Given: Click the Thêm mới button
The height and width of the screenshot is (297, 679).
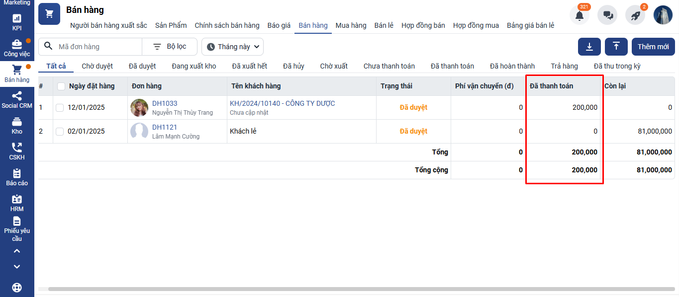Looking at the screenshot, I should coord(653,47).
